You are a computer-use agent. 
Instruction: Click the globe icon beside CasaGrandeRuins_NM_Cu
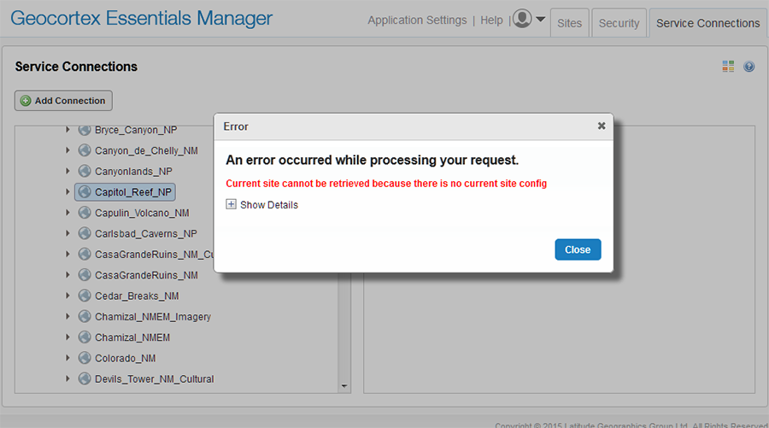(x=85, y=254)
